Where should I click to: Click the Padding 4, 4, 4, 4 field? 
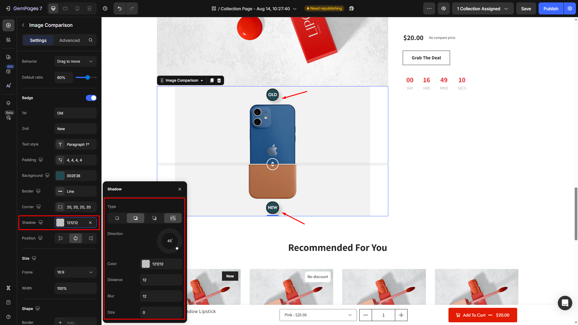coord(76,160)
